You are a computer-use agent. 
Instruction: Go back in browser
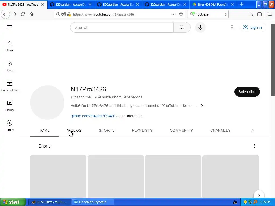tap(5, 14)
